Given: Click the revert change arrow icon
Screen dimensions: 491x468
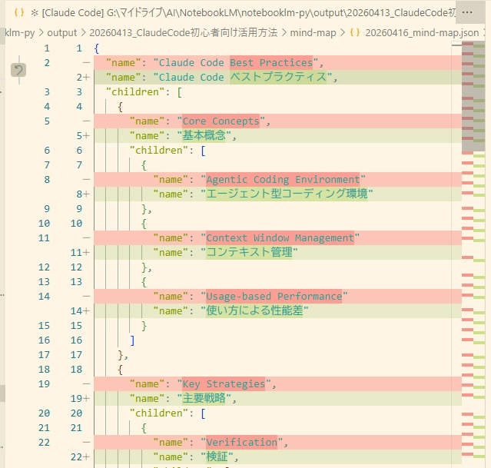Looking at the screenshot, I should (18, 70).
